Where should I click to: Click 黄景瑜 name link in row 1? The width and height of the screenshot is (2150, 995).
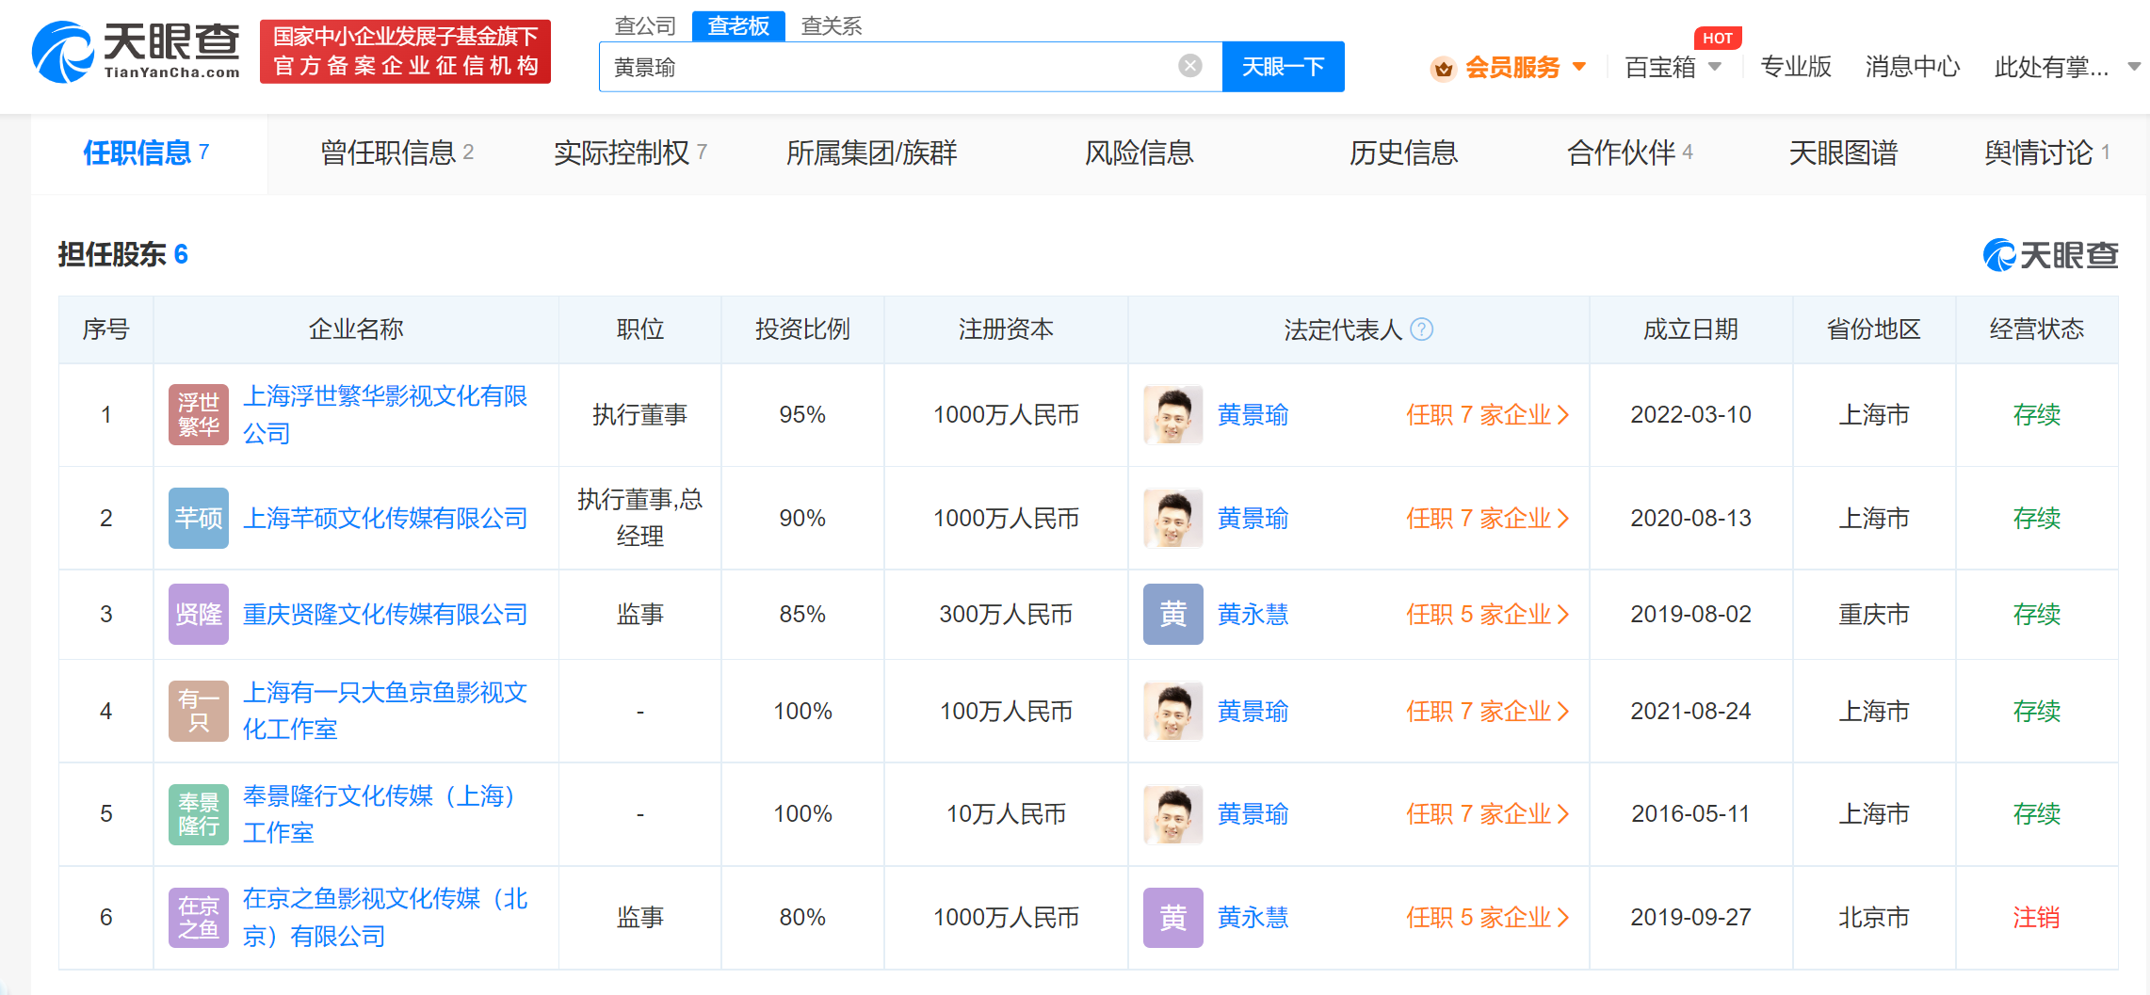pos(1253,414)
